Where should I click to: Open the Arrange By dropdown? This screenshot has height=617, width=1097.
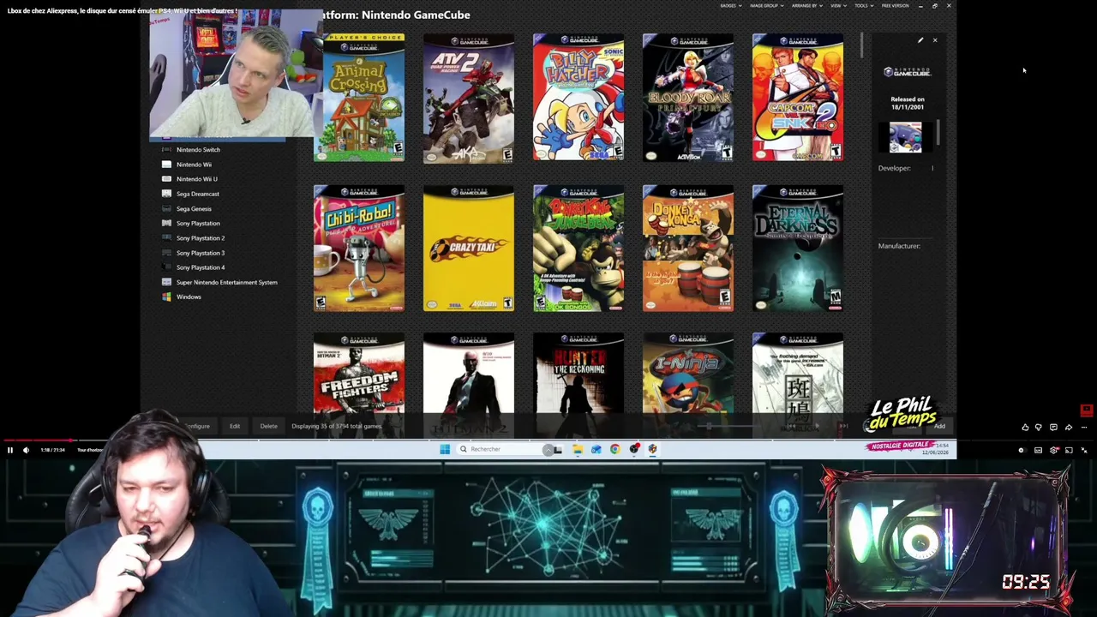(x=806, y=6)
